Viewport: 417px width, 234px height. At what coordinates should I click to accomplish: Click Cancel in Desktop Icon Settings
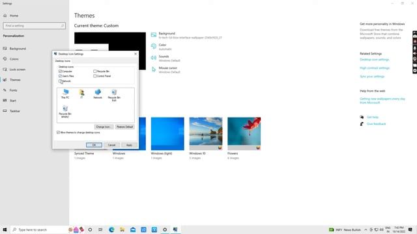111,145
